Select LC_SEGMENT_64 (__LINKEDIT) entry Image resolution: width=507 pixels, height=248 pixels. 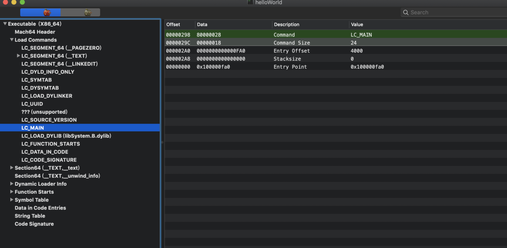pos(59,64)
